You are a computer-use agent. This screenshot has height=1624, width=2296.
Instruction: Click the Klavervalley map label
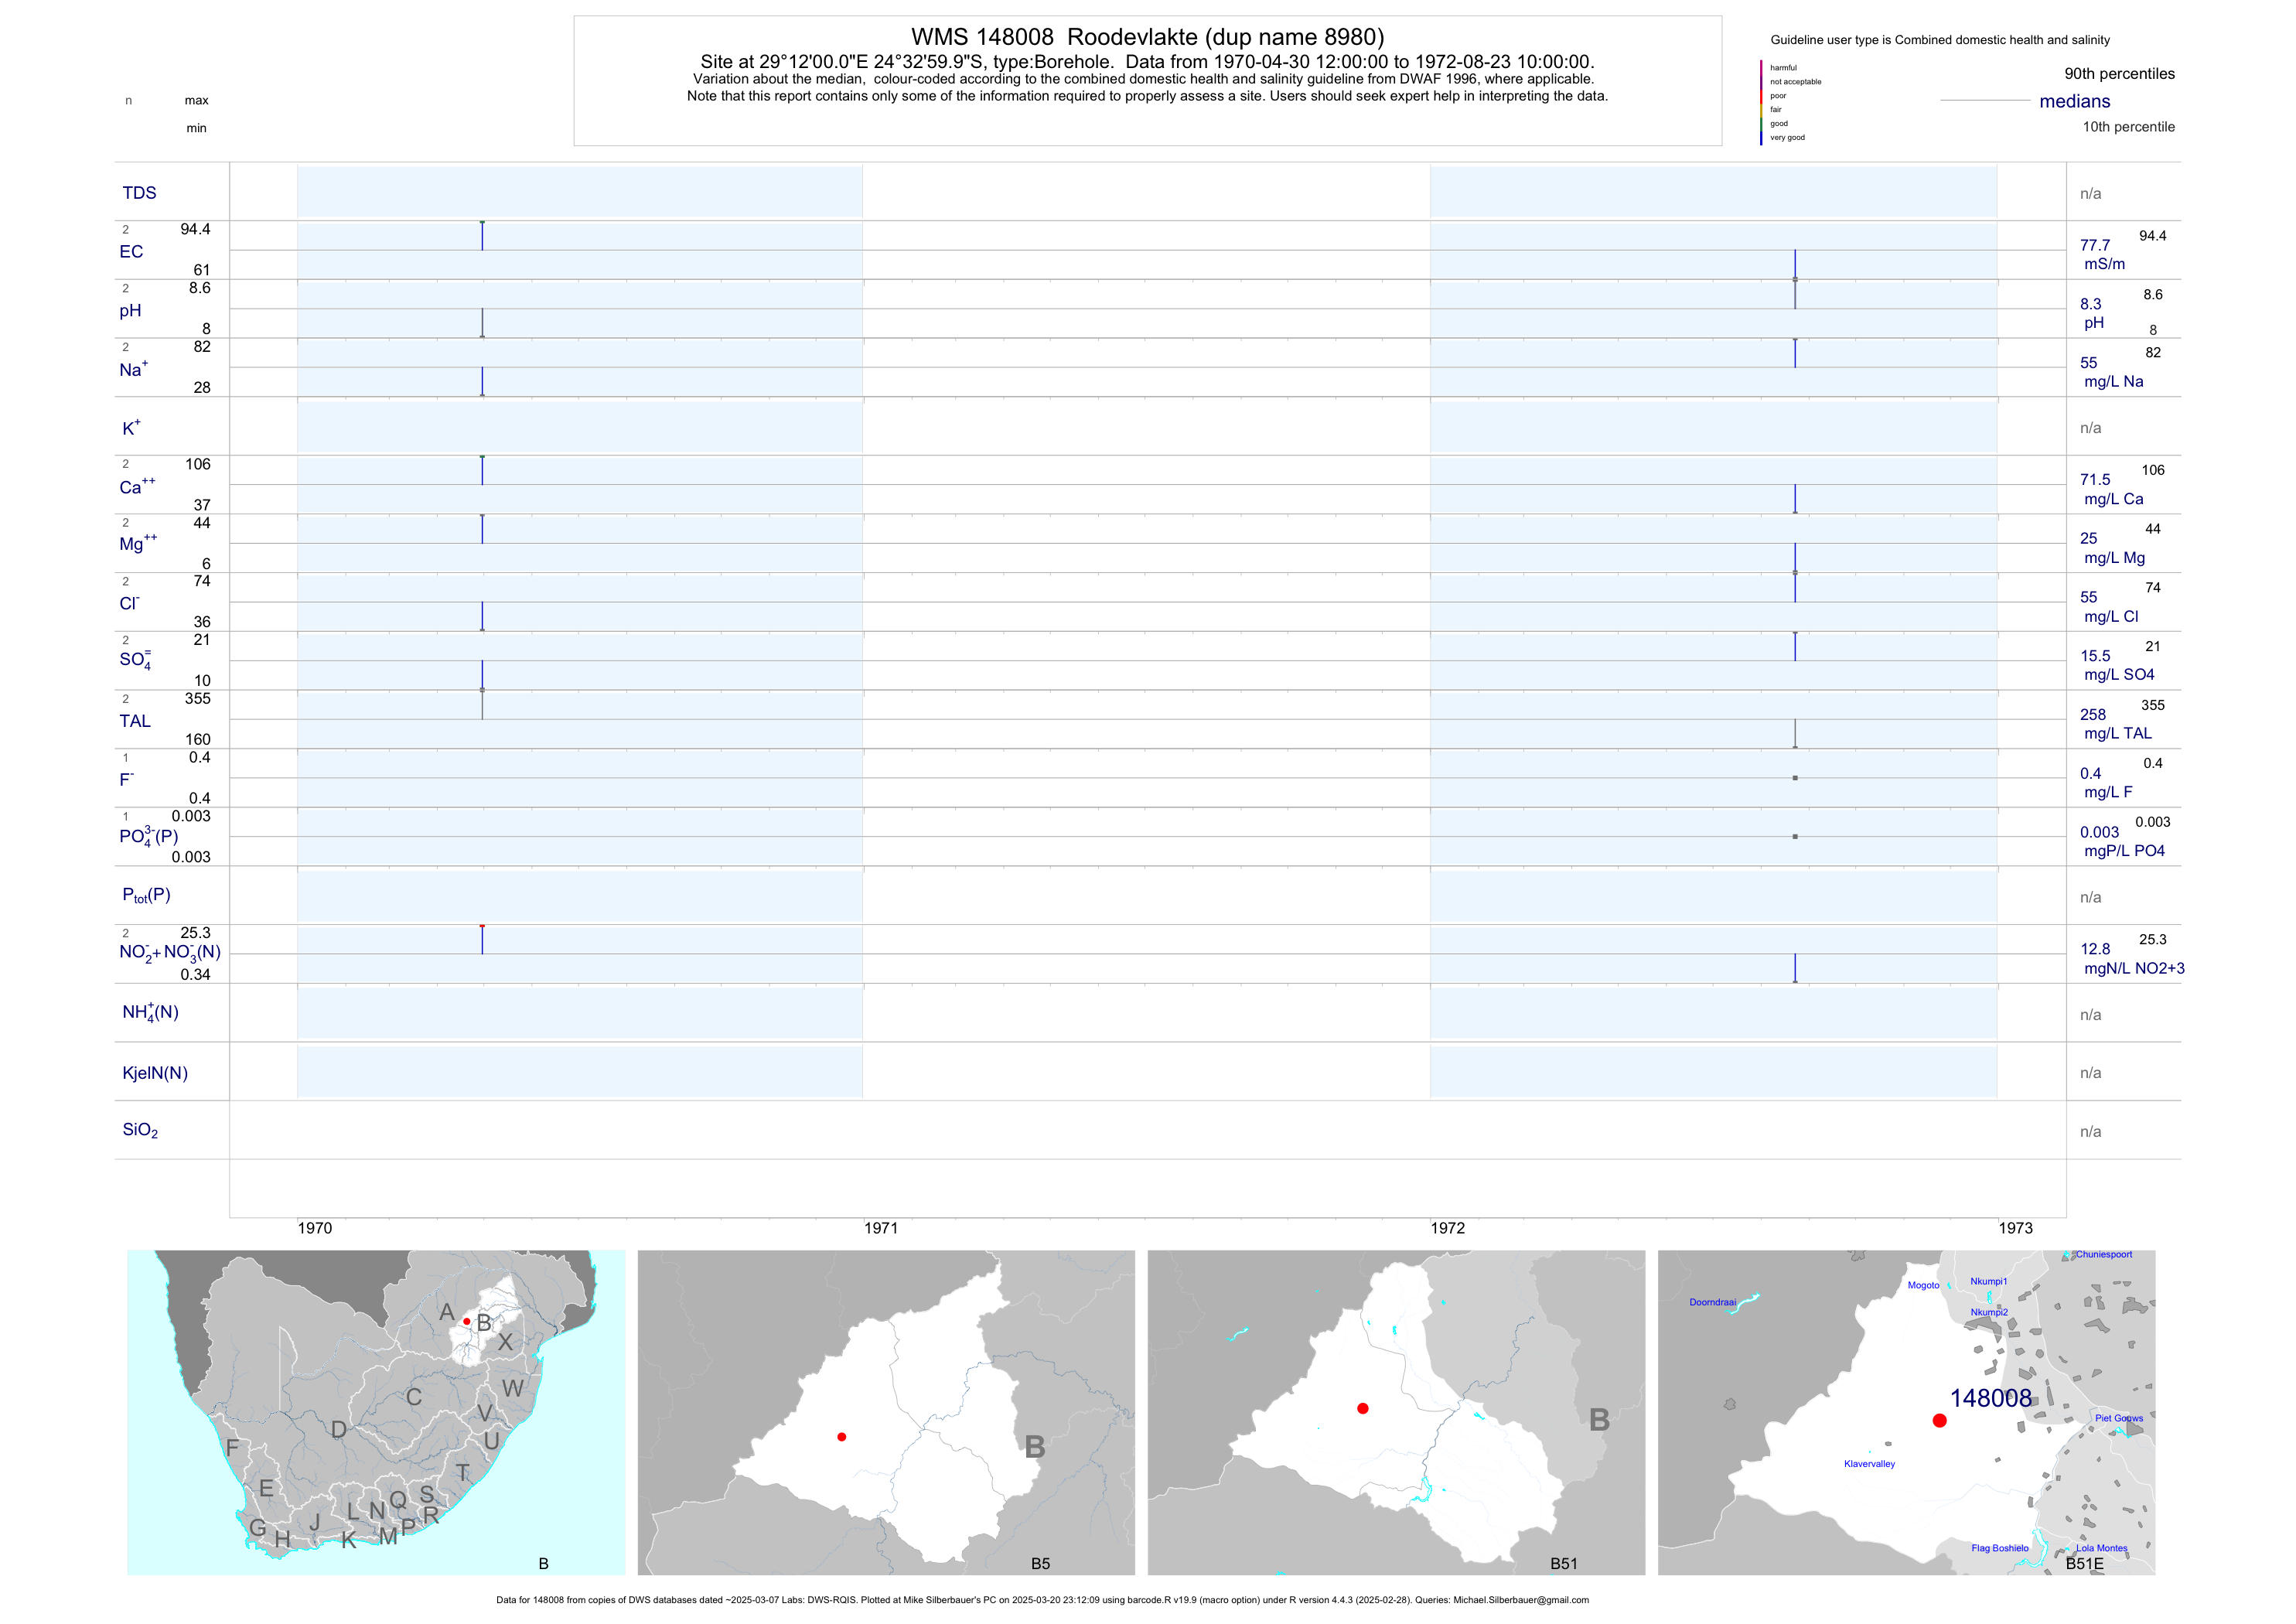click(x=1869, y=1464)
